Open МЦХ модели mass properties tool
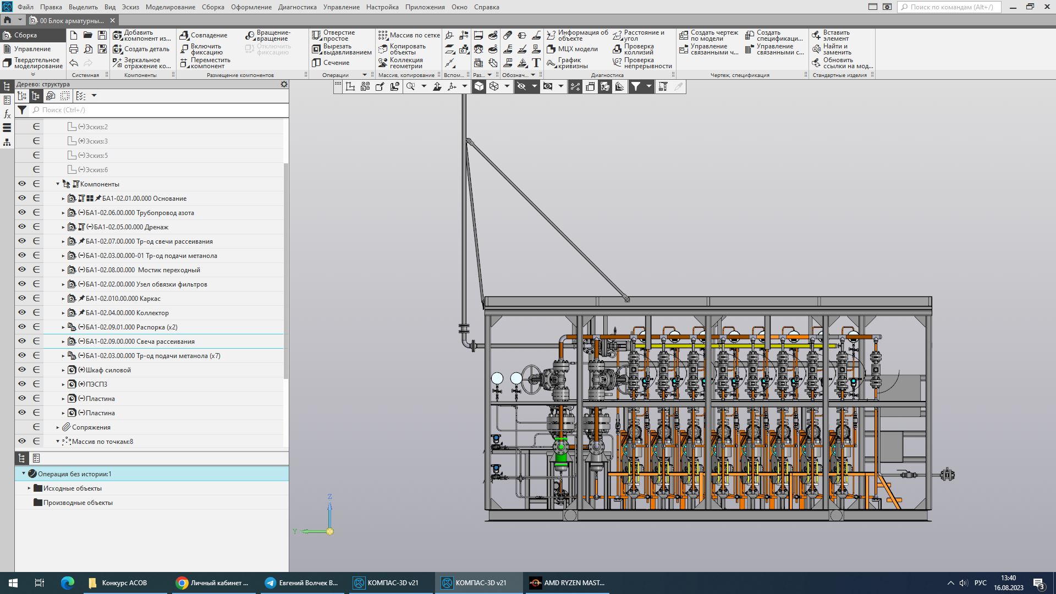This screenshot has width=1056, height=594. point(551,49)
